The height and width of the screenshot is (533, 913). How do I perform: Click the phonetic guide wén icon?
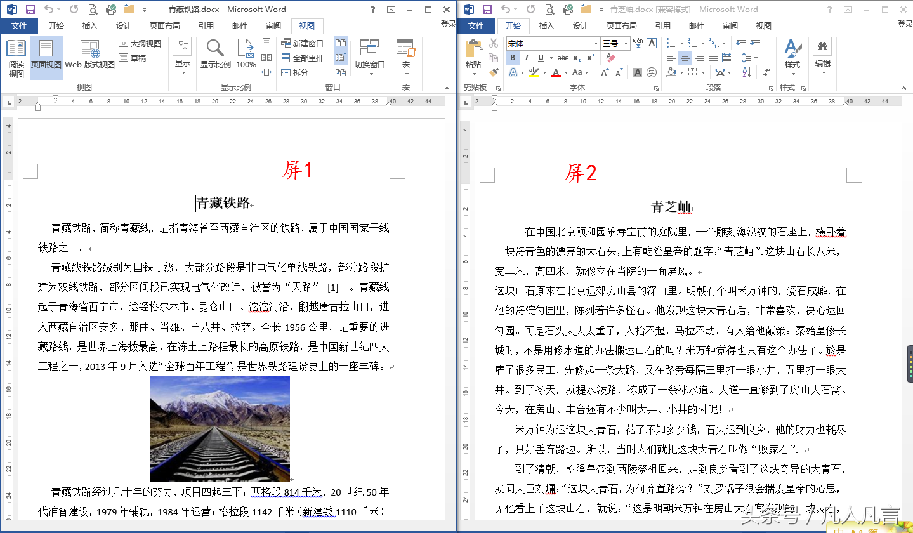point(638,43)
